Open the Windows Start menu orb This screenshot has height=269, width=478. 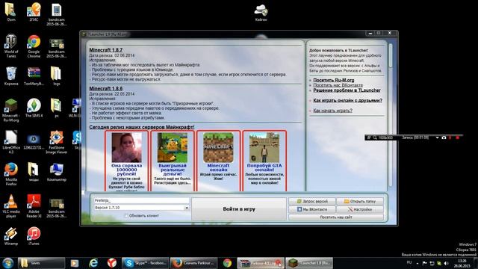click(x=7, y=263)
